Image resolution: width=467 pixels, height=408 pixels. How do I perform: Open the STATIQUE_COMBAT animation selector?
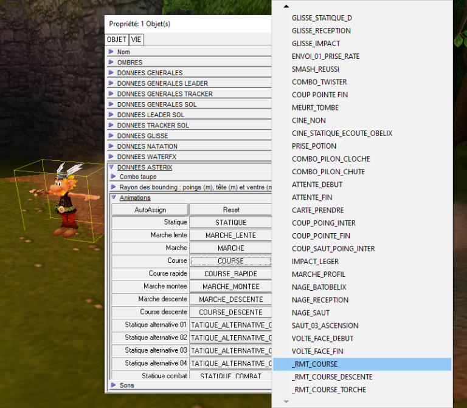230,375
